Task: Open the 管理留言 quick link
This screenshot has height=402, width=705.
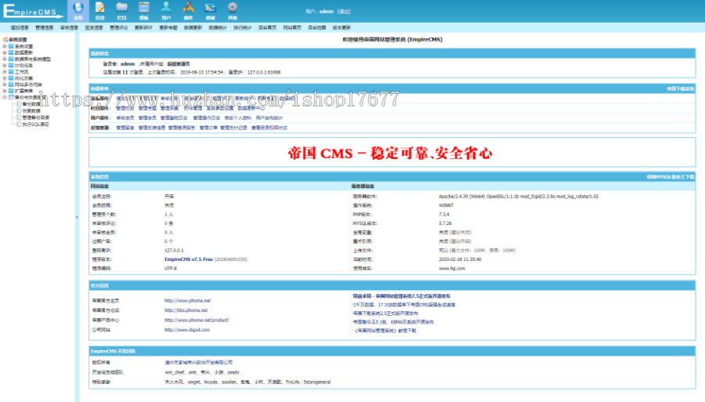Action: point(125,128)
